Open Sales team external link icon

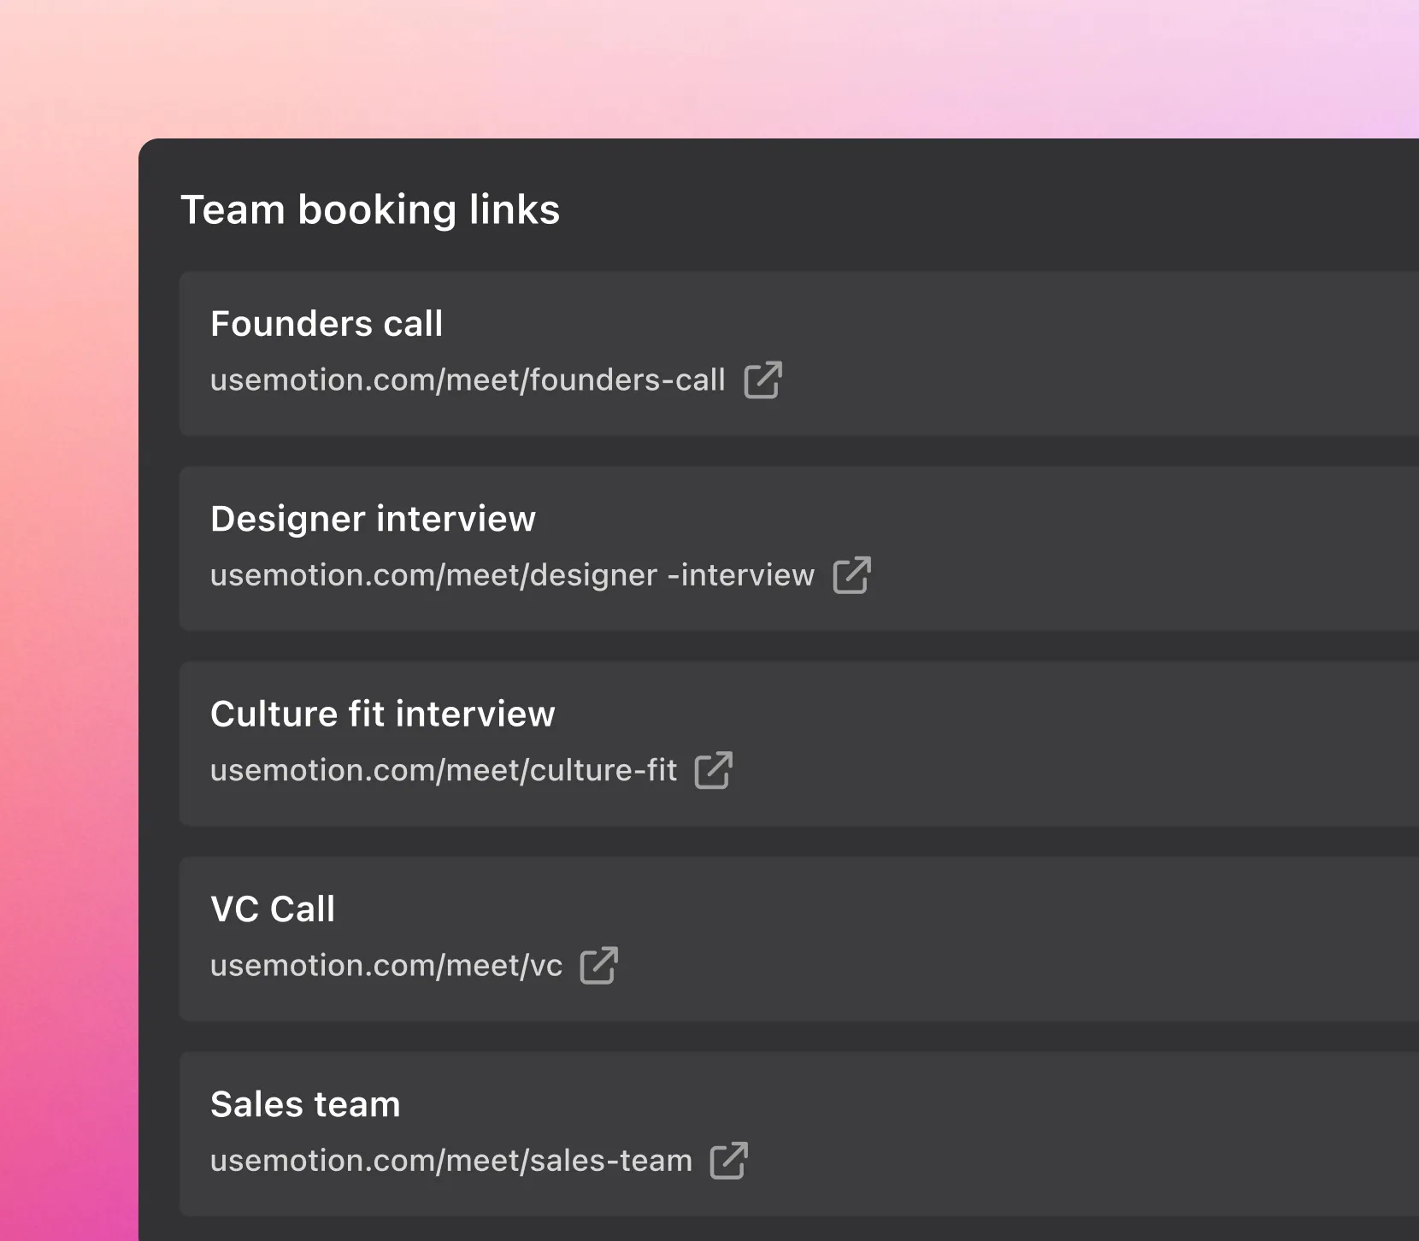point(728,1161)
